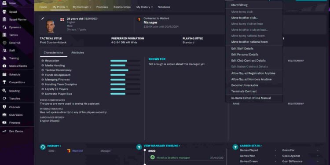
Task: Open the Relationships tab
Action: (x=122, y=7)
